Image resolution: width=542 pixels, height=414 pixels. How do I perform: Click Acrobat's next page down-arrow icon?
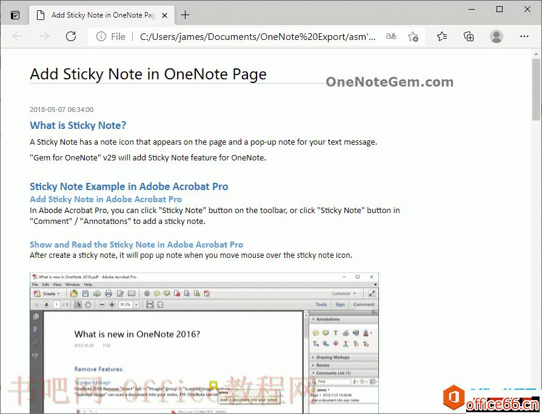(47, 304)
